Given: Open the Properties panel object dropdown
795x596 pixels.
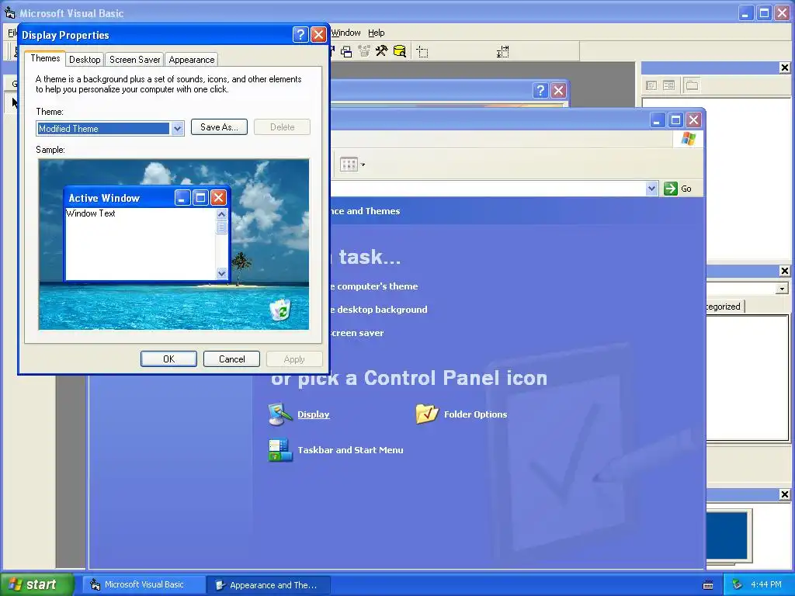Looking at the screenshot, I should point(783,289).
